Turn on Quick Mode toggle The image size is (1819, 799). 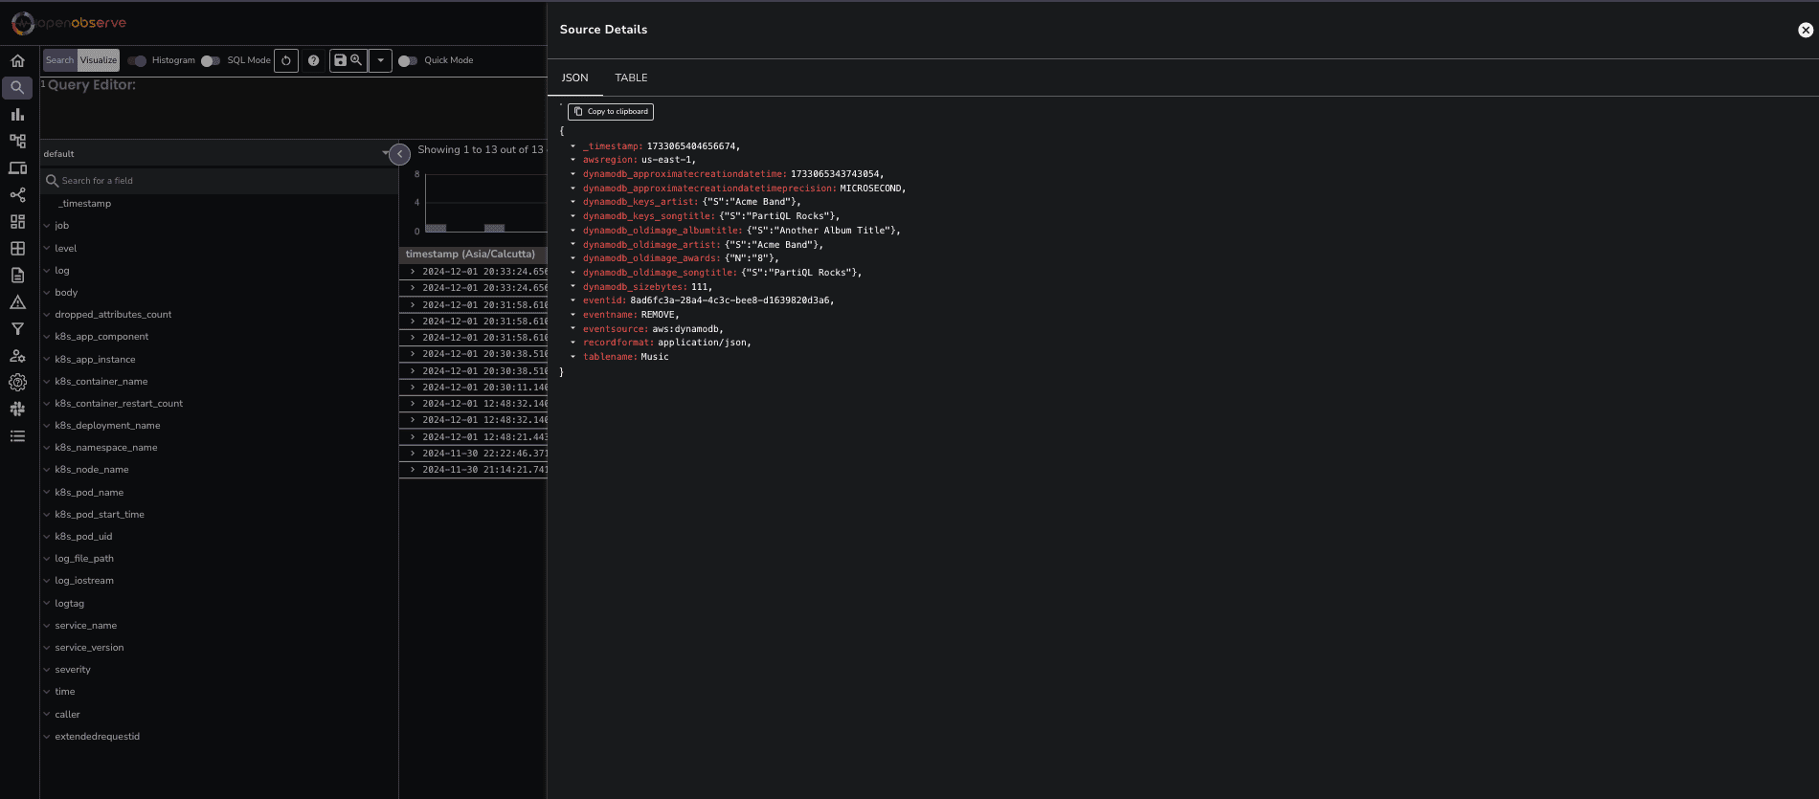[x=408, y=60]
